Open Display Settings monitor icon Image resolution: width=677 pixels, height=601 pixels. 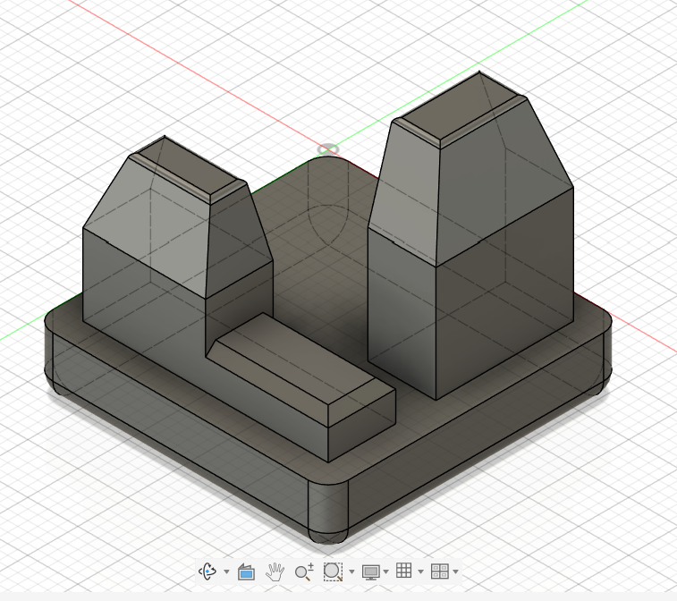(371, 572)
